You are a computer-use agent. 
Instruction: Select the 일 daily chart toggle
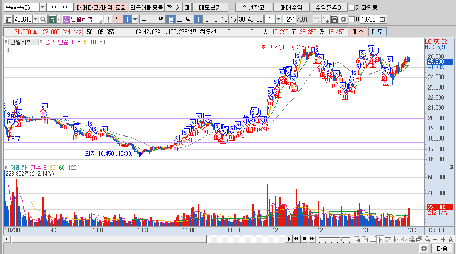118,19
